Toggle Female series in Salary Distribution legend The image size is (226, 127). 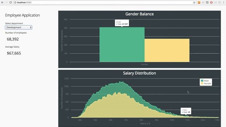pyautogui.click(x=206, y=84)
